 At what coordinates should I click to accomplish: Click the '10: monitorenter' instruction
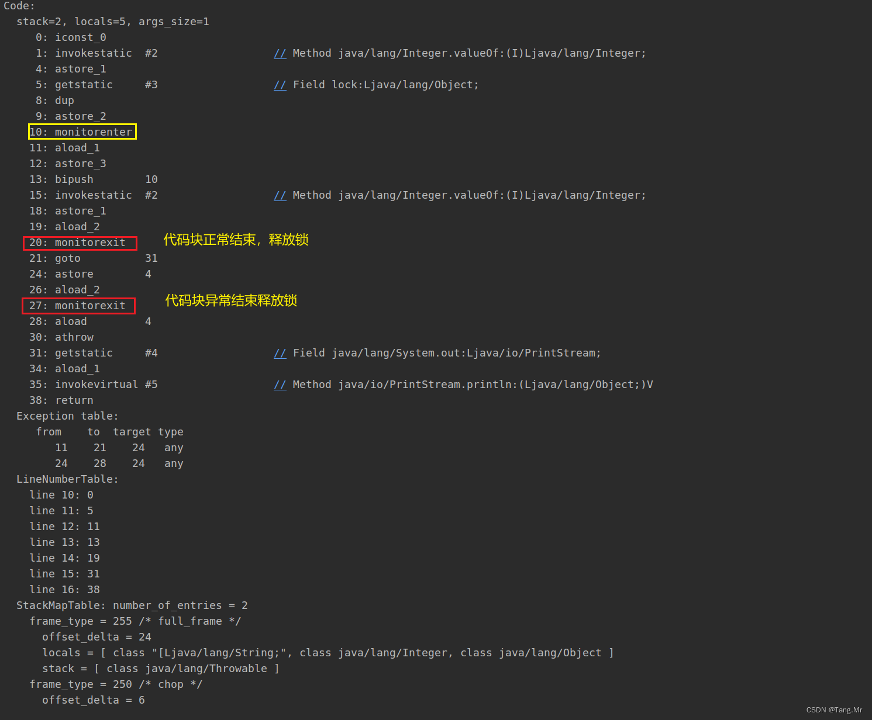82,132
